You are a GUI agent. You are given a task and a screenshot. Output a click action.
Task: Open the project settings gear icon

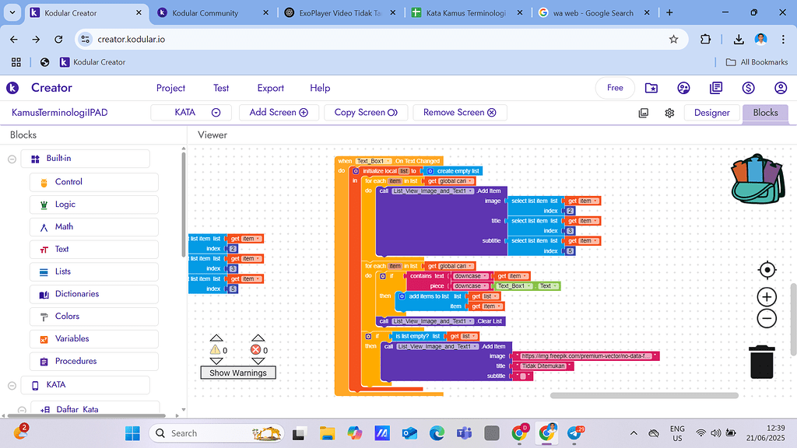[x=669, y=113]
